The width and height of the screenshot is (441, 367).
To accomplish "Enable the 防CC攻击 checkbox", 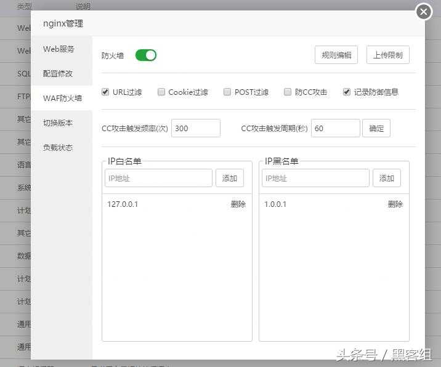I will click(288, 92).
